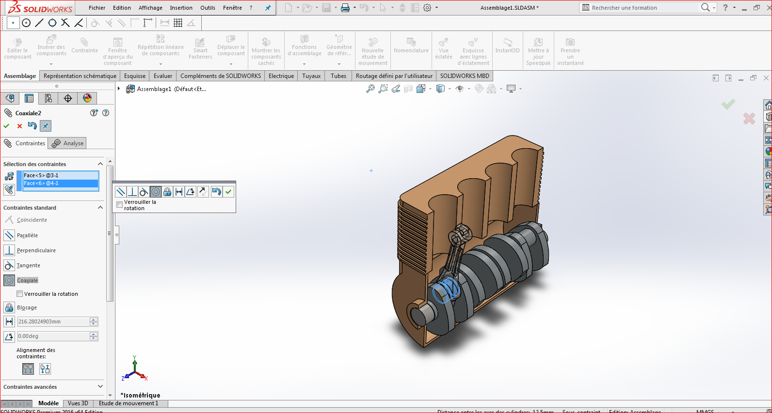
Task: Collapse Contraintes standard section
Action: point(100,207)
